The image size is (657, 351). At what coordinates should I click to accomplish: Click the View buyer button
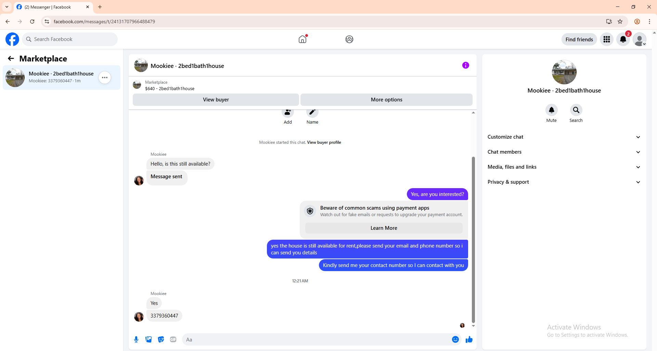216,100
